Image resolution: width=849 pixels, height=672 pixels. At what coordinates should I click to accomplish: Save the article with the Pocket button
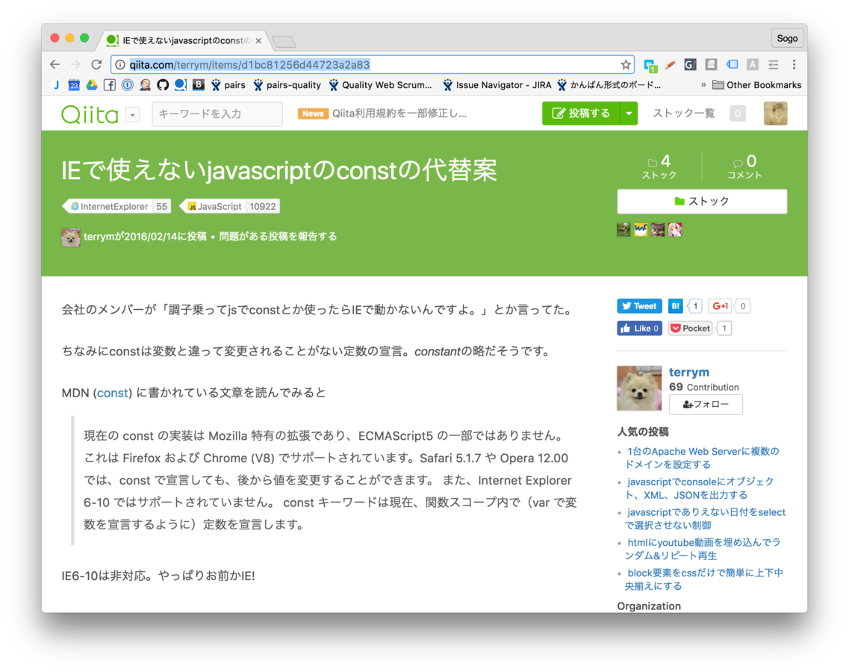pos(691,328)
